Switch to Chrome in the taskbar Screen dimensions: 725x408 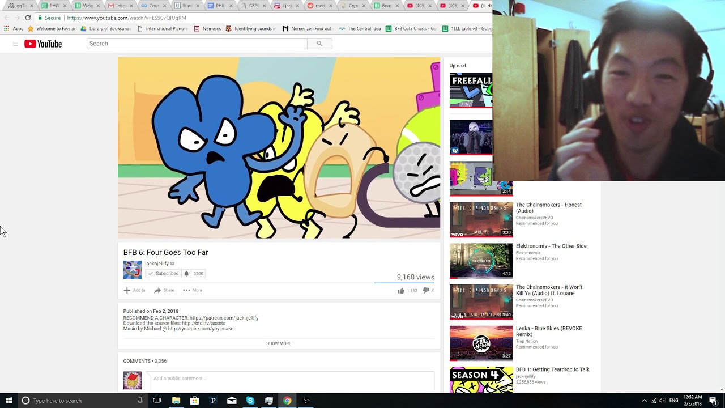click(287, 401)
